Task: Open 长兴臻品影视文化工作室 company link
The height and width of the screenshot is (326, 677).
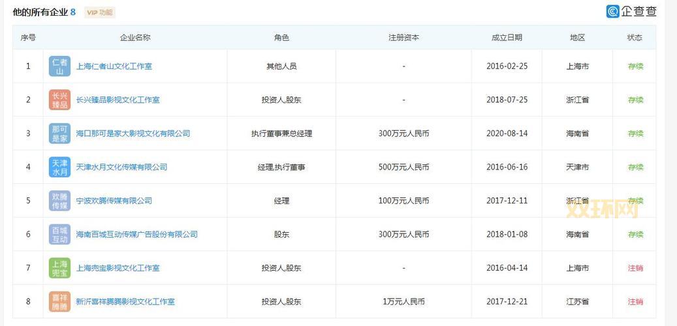Action: (x=118, y=100)
